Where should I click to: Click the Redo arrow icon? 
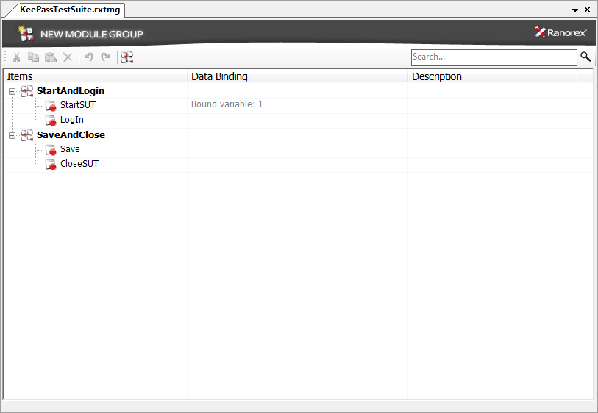(105, 57)
